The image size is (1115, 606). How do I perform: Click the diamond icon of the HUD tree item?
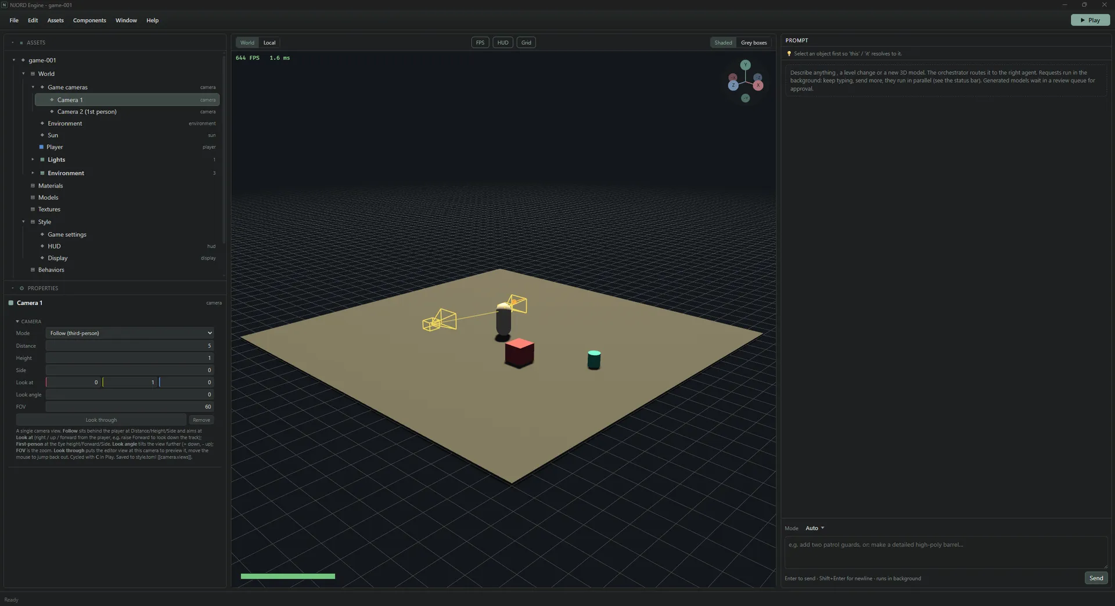[42, 246]
